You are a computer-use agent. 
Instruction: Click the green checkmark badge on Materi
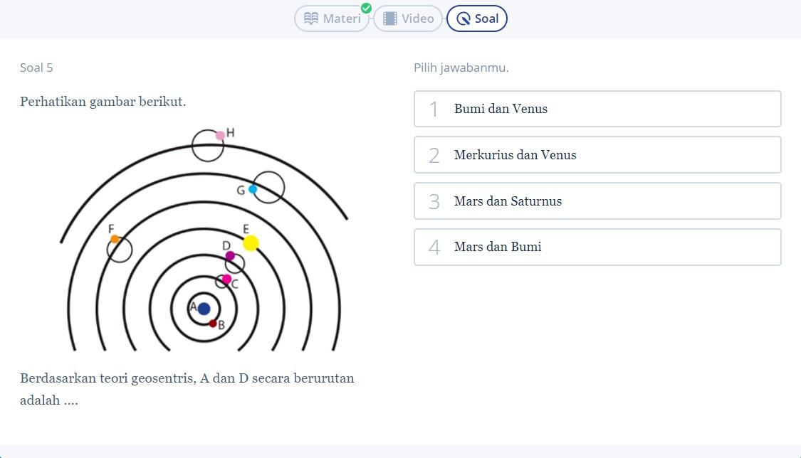point(366,8)
